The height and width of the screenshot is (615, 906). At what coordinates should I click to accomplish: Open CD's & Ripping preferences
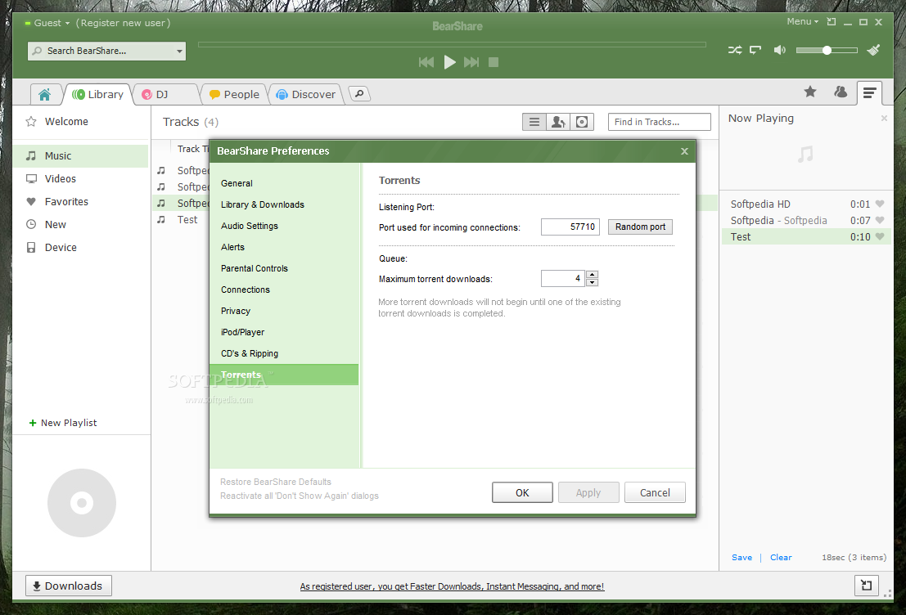coord(249,354)
